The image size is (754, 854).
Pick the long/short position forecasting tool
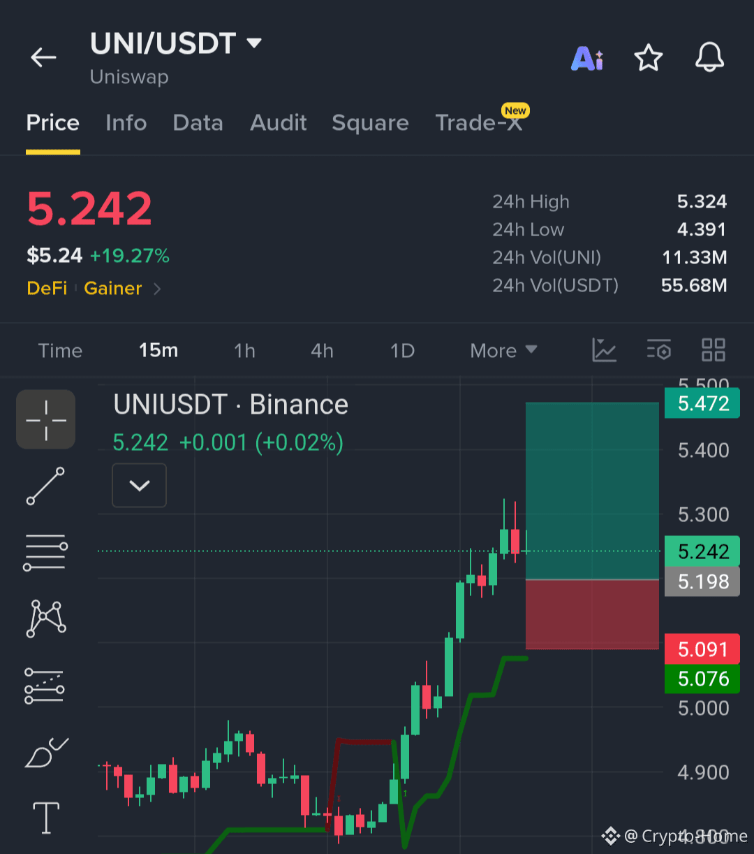coord(46,685)
